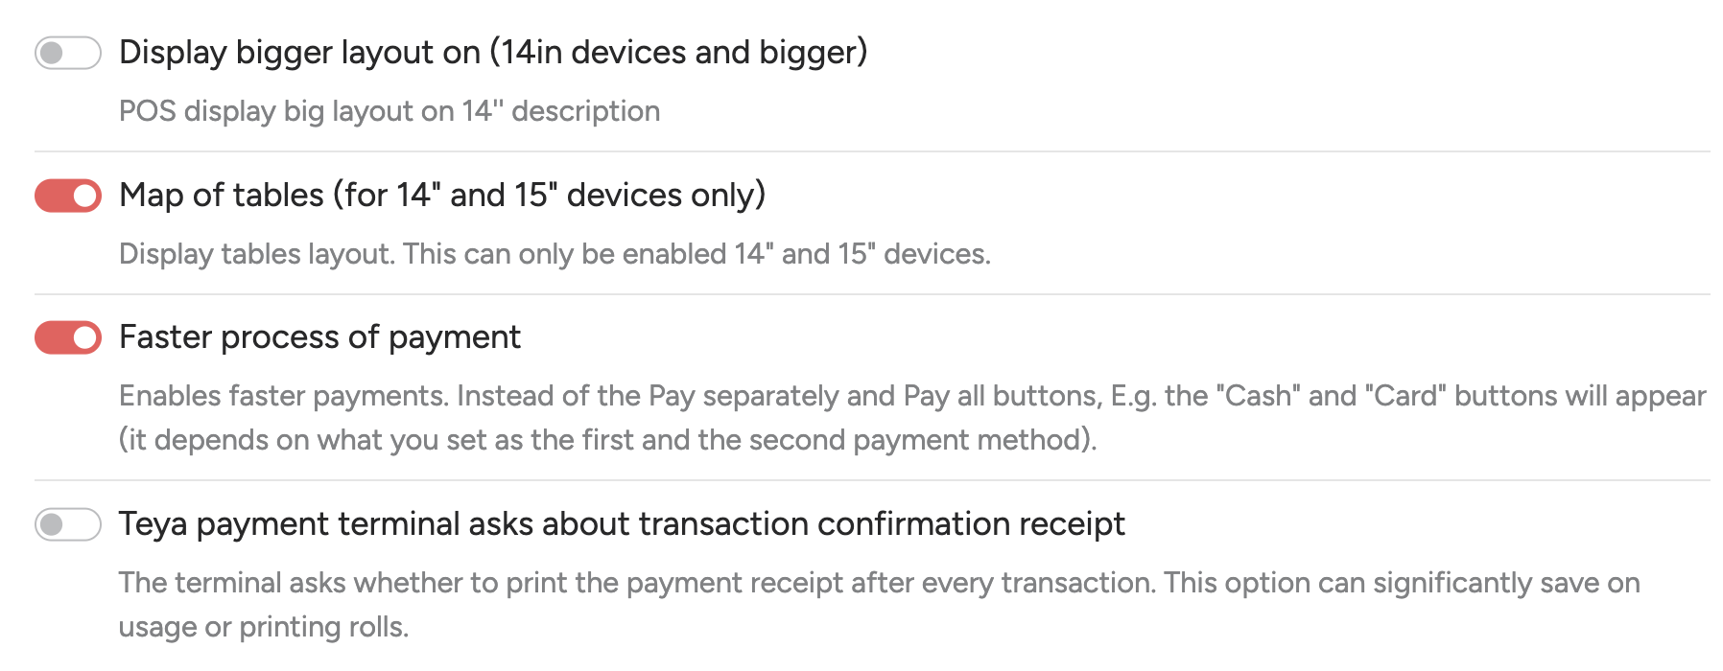Click the 'Display bigger layout on' heading
Viewport: 1723px width, 671px height.
(x=492, y=52)
